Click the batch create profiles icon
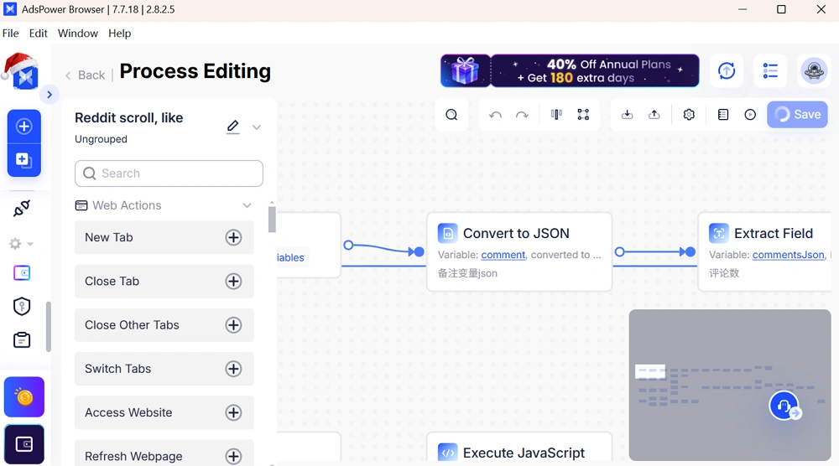Viewport: 839px width, 466px height. click(24, 160)
